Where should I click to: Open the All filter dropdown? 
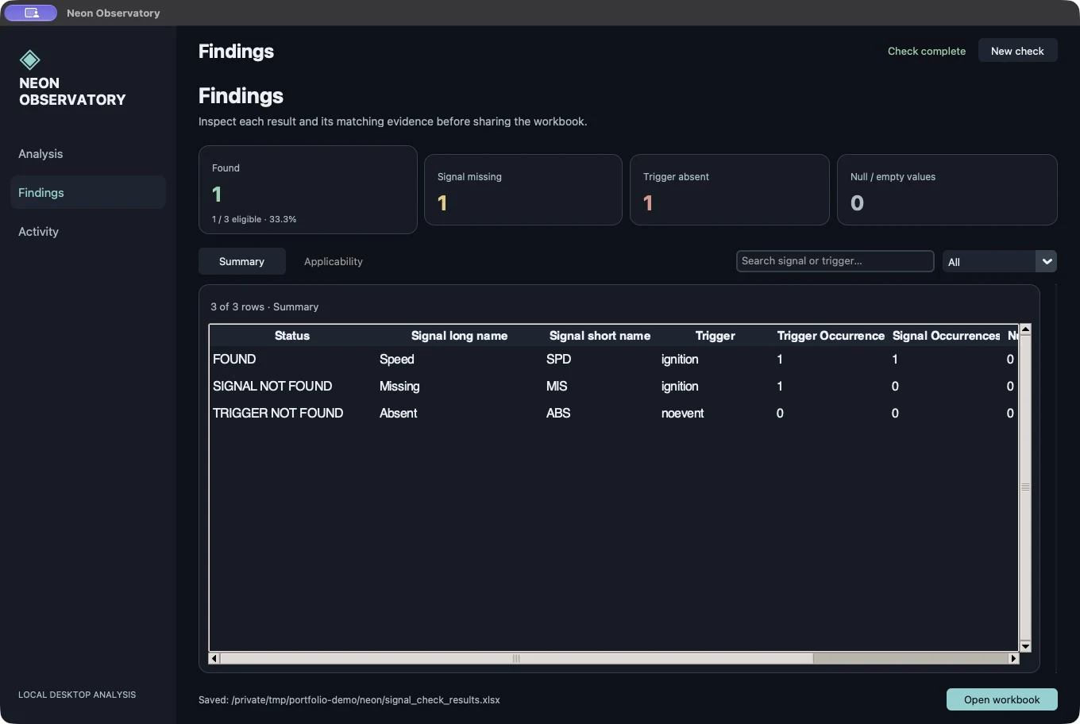999,261
